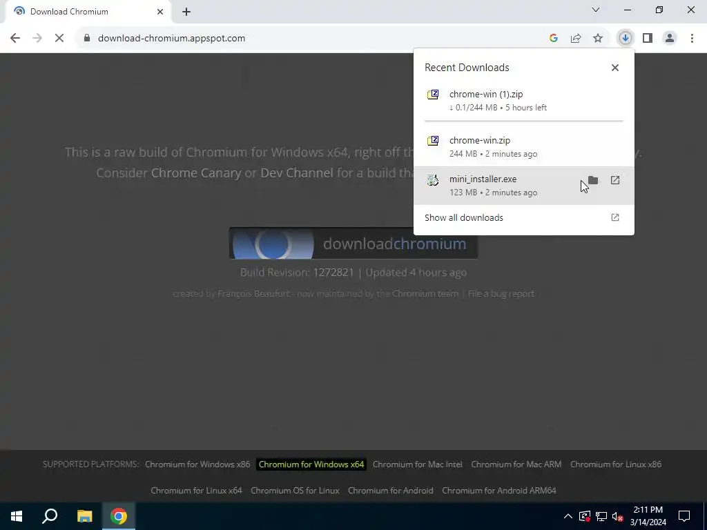Open mini_installer.exe in new tab icon
The width and height of the screenshot is (707, 530).
pyautogui.click(x=615, y=180)
